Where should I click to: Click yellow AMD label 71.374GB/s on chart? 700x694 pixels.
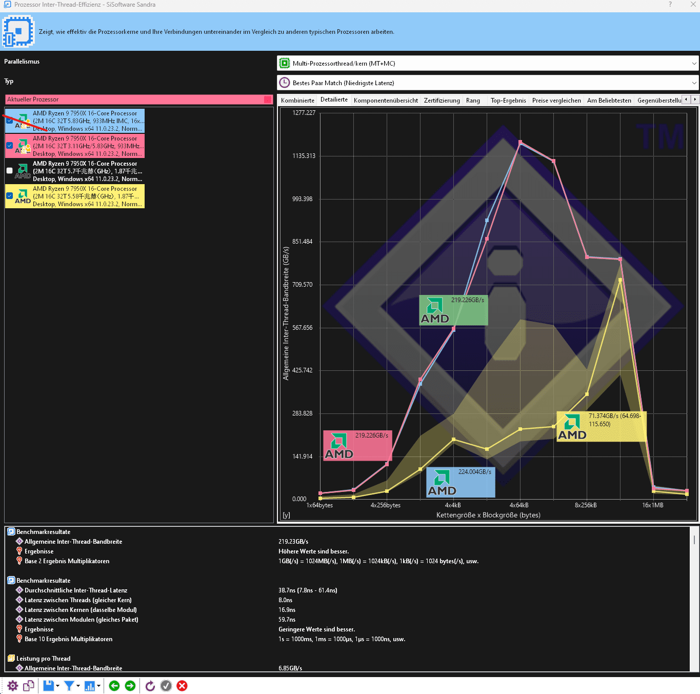(x=602, y=426)
